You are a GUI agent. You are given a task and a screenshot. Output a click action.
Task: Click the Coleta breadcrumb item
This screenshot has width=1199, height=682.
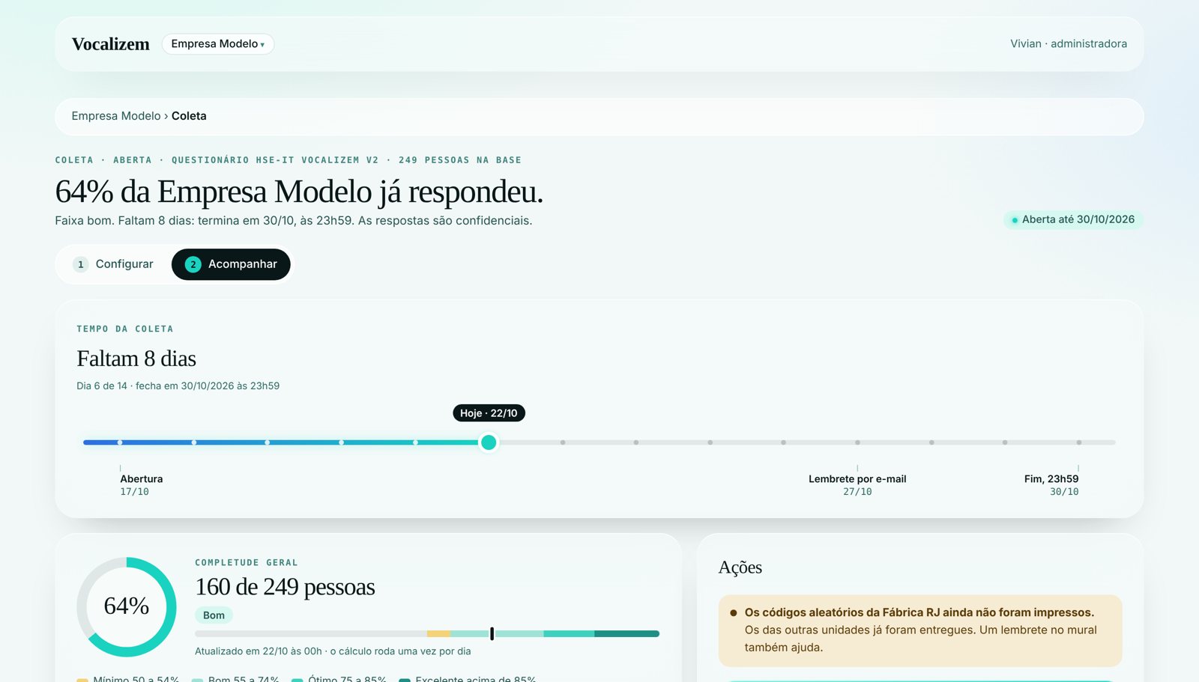[189, 116]
